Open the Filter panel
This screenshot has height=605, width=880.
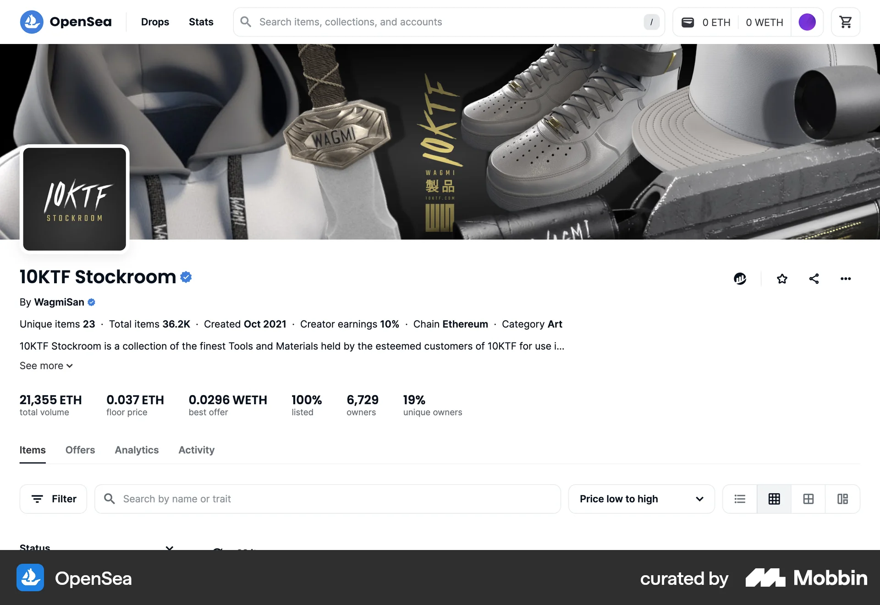click(x=53, y=499)
